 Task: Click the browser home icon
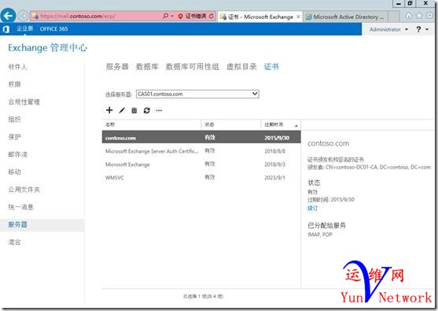click(408, 16)
